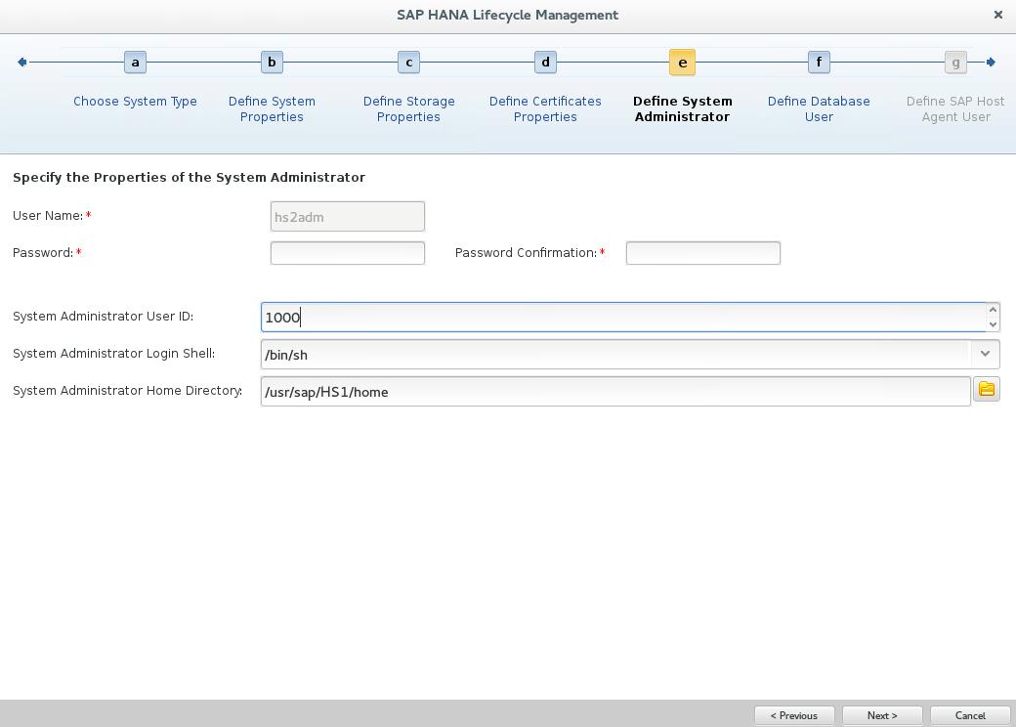Click the folder browse icon for home directory
1016x727 pixels.
pos(986,389)
